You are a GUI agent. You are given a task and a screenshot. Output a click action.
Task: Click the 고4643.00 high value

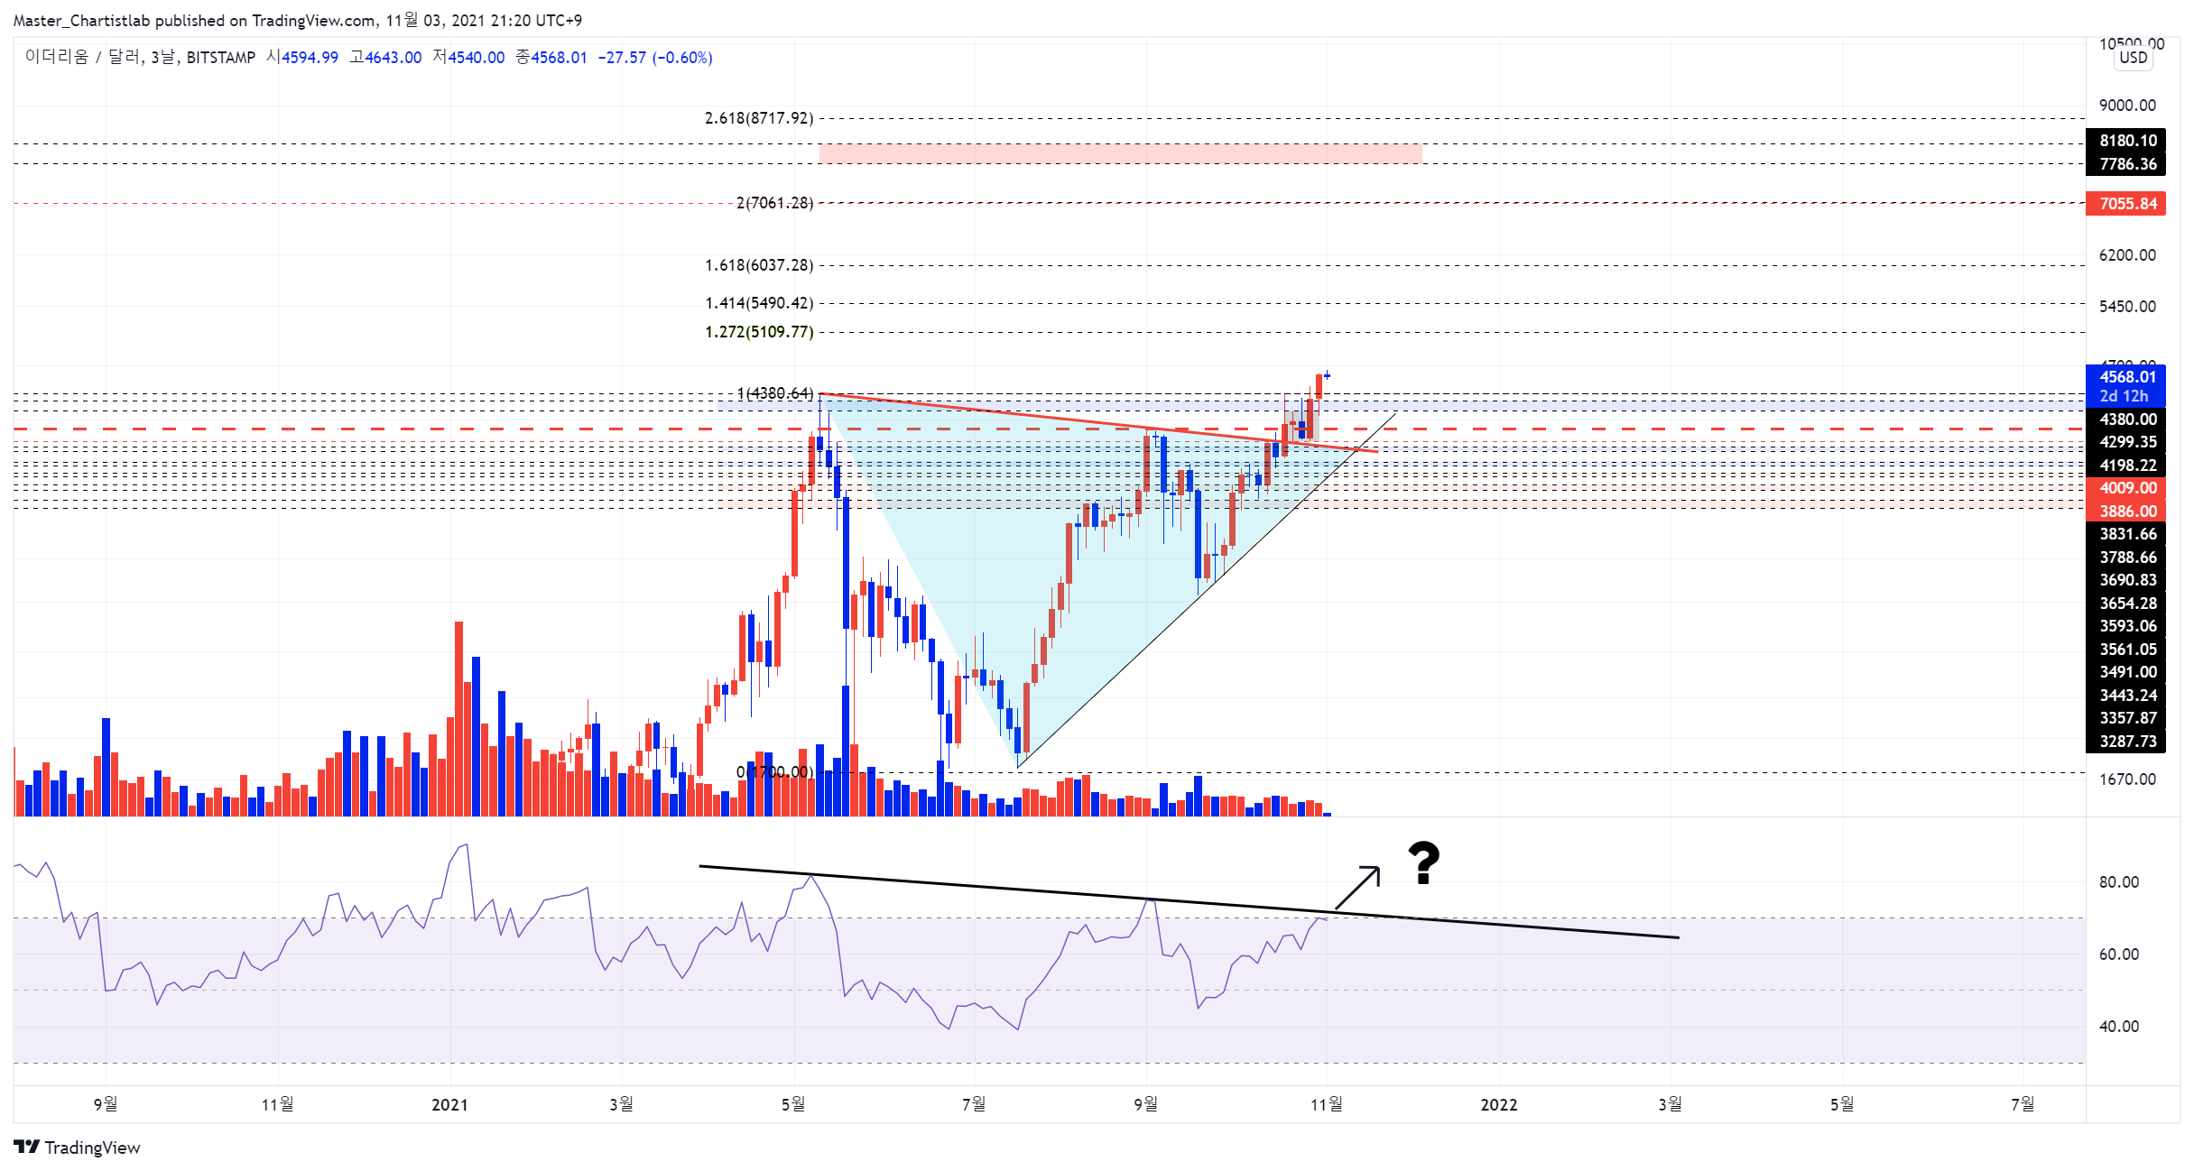point(386,58)
